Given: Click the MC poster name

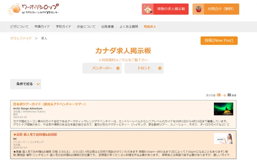Looking at the screenshot, I should [x=15, y=139].
